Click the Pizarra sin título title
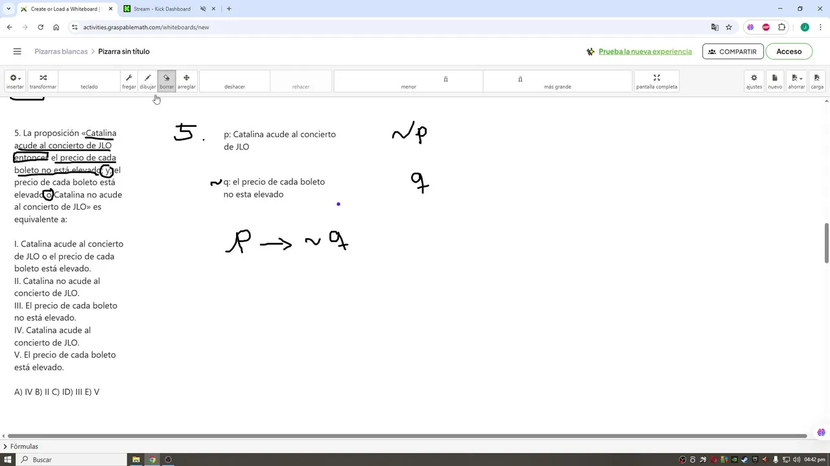Image resolution: width=830 pixels, height=466 pixels. [x=124, y=51]
